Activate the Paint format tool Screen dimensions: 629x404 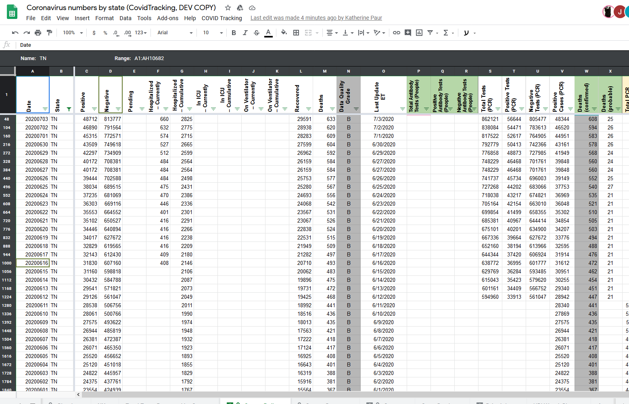(x=49, y=33)
